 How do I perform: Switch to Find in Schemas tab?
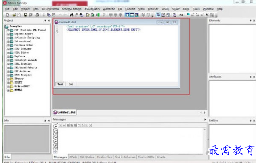pos(125,157)
